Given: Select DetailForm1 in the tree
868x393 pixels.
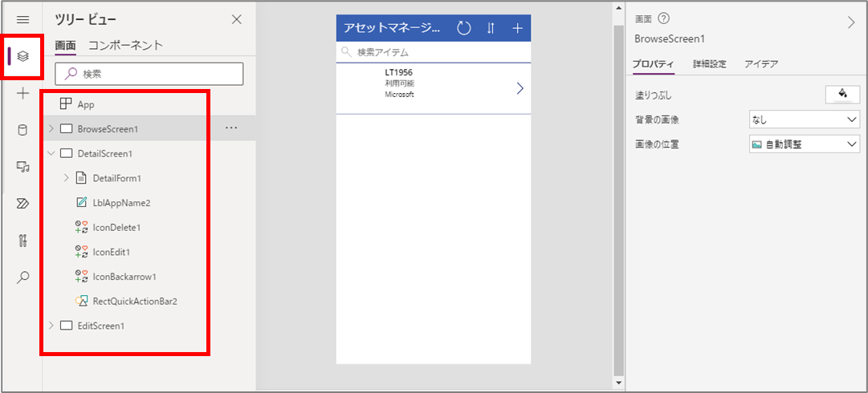Looking at the screenshot, I should click(117, 178).
